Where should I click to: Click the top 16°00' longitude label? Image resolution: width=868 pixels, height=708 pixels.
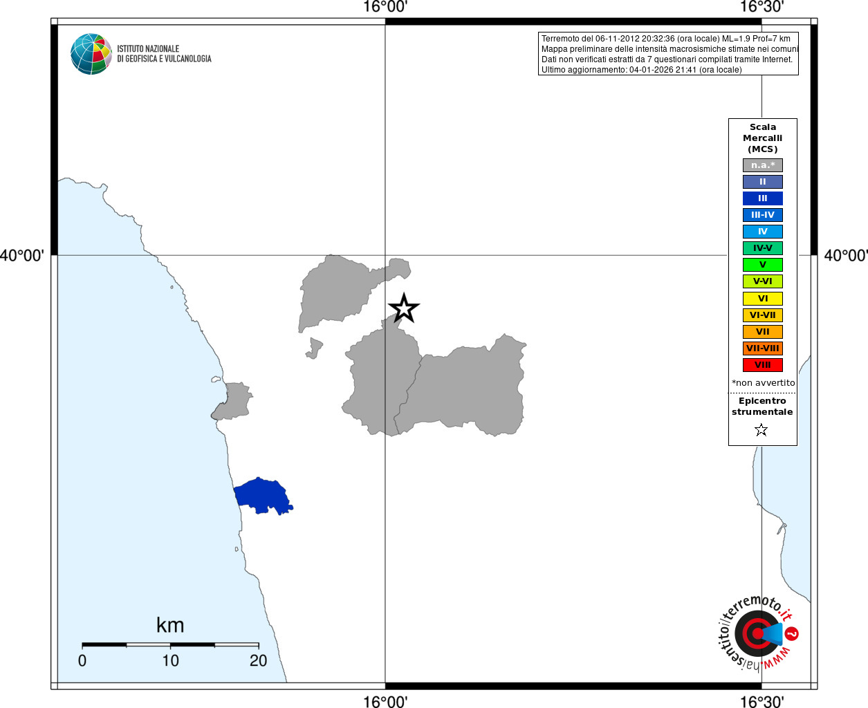pos(385,7)
